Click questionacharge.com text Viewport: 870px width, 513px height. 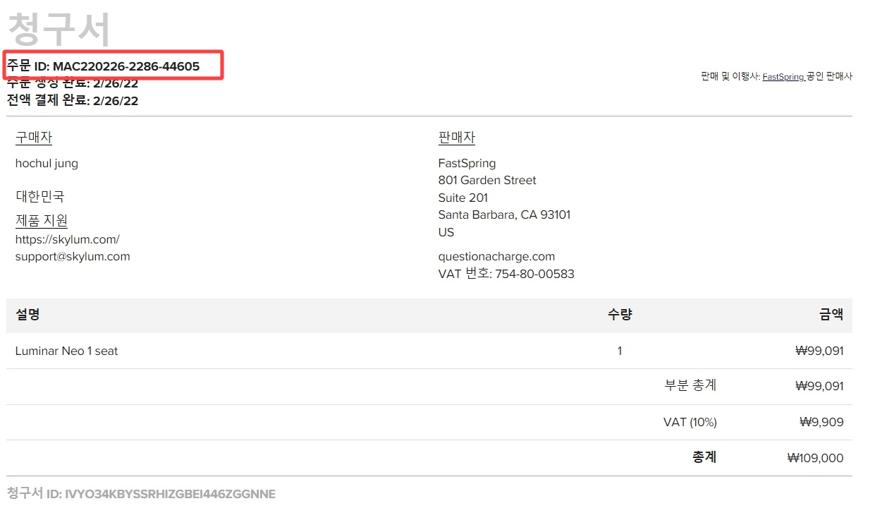496,257
